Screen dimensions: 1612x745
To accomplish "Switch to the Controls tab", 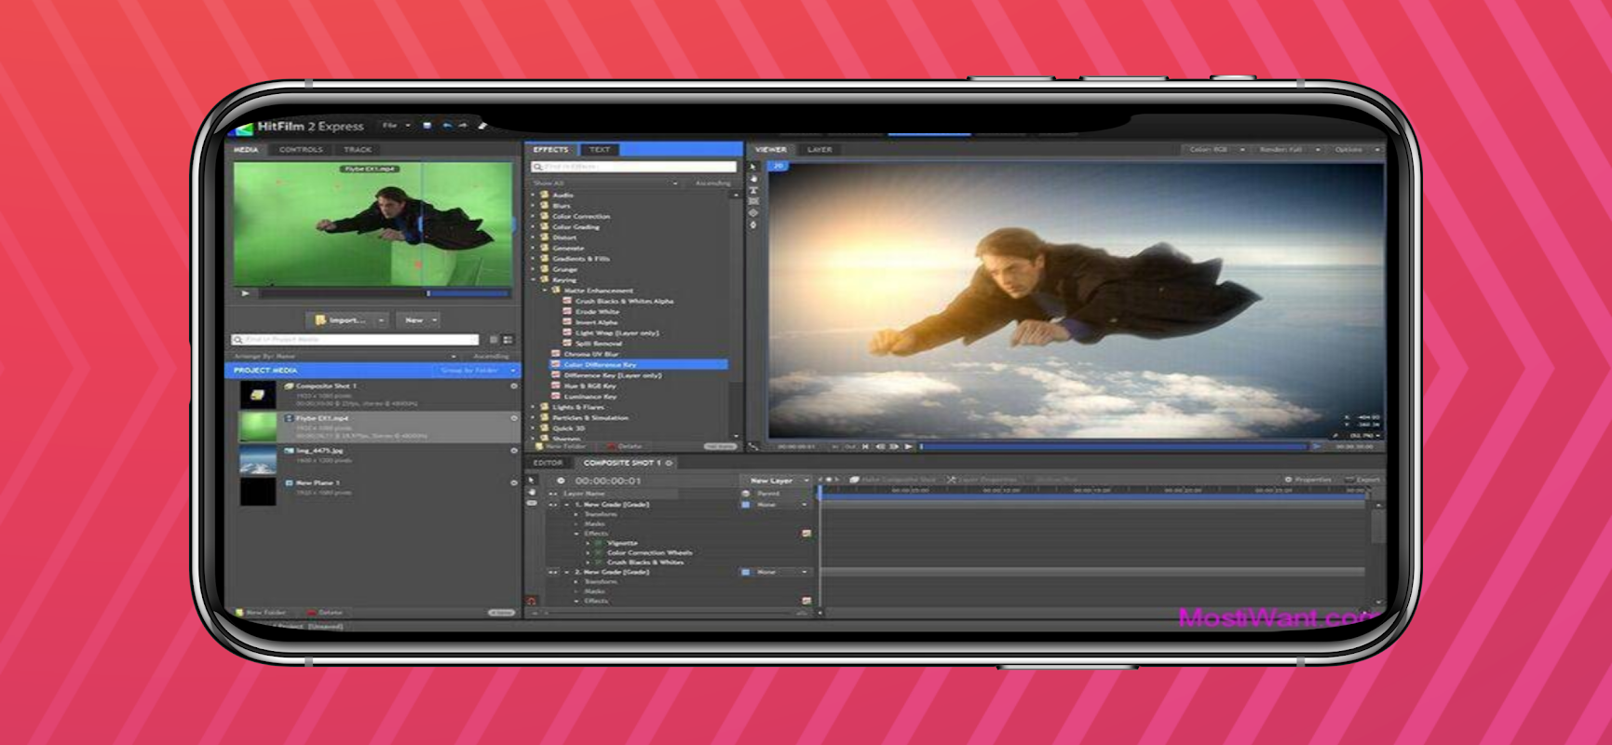I will coord(301,150).
